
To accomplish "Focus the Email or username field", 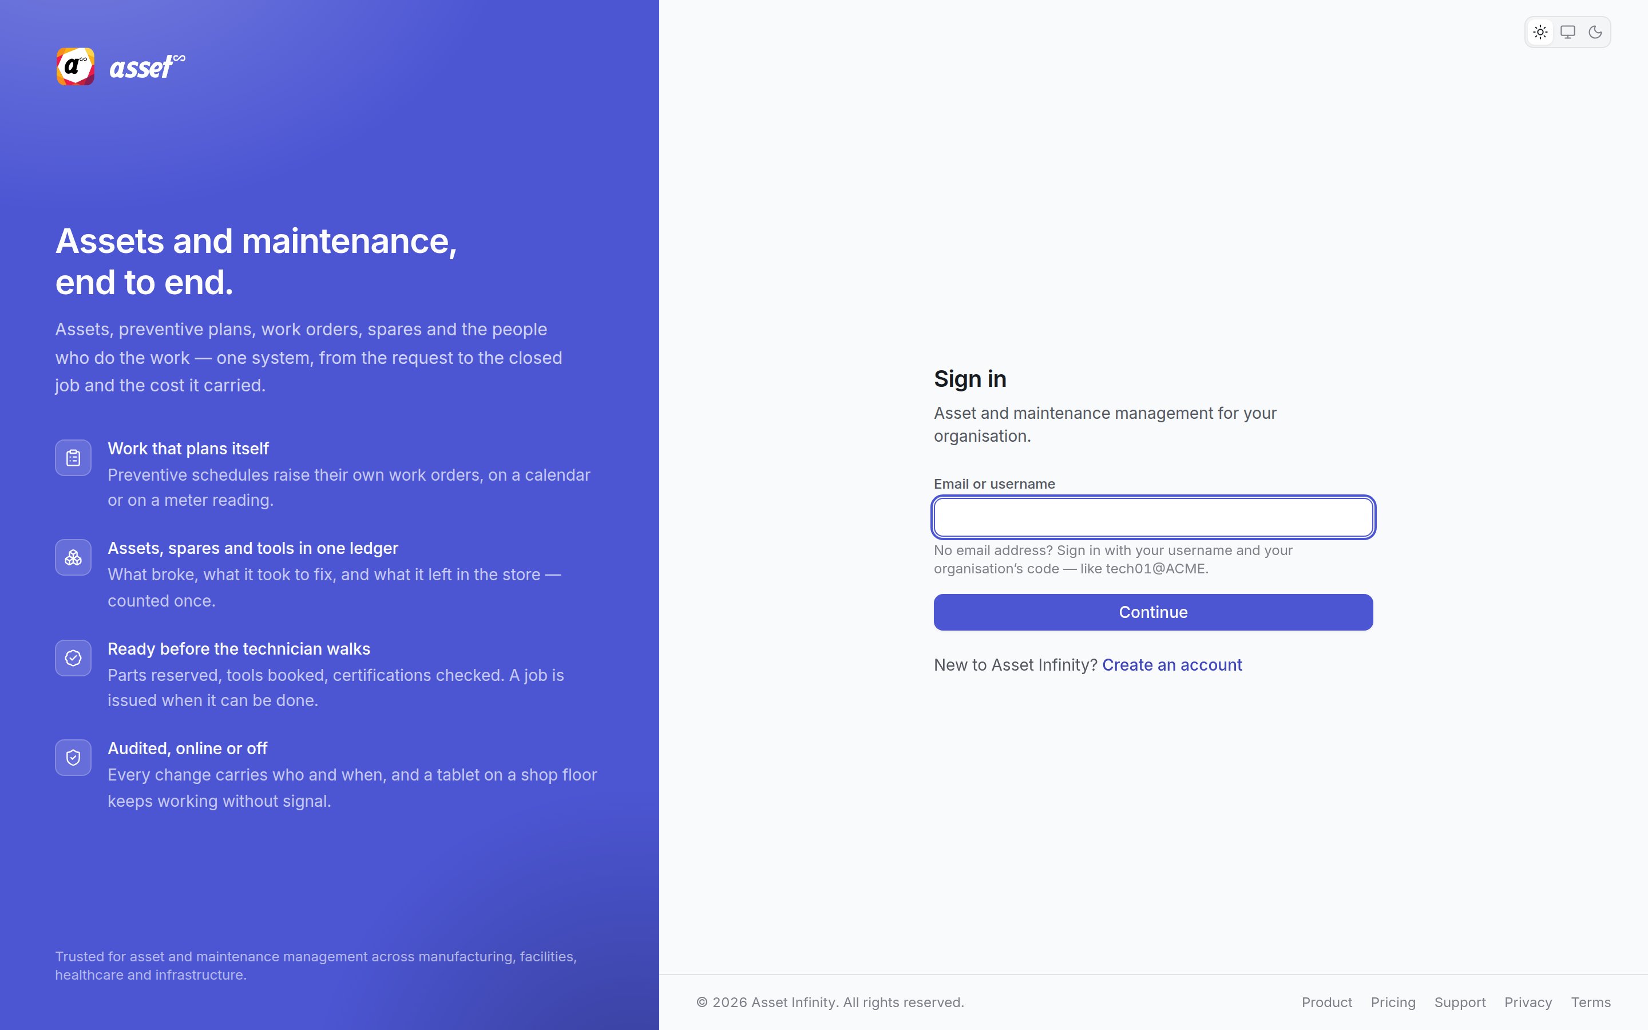I will pos(1153,517).
